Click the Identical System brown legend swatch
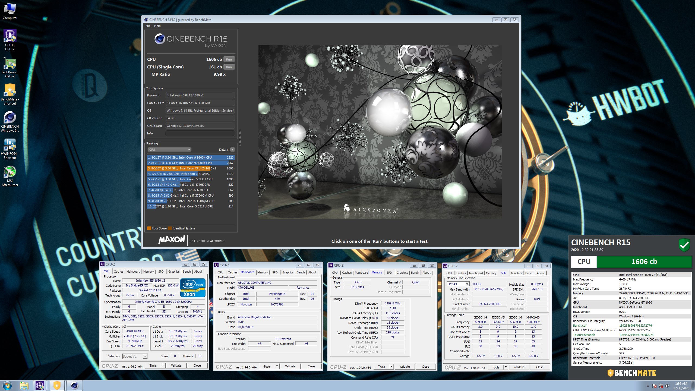Image resolution: width=695 pixels, height=391 pixels. pyautogui.click(x=170, y=228)
